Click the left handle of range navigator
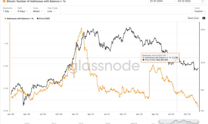This screenshot has width=208, height=124. click(159, 122)
